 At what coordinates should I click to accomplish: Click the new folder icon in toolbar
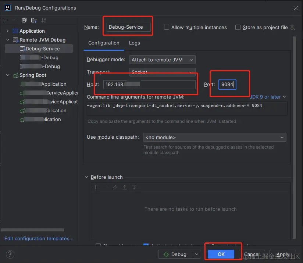(34, 20)
